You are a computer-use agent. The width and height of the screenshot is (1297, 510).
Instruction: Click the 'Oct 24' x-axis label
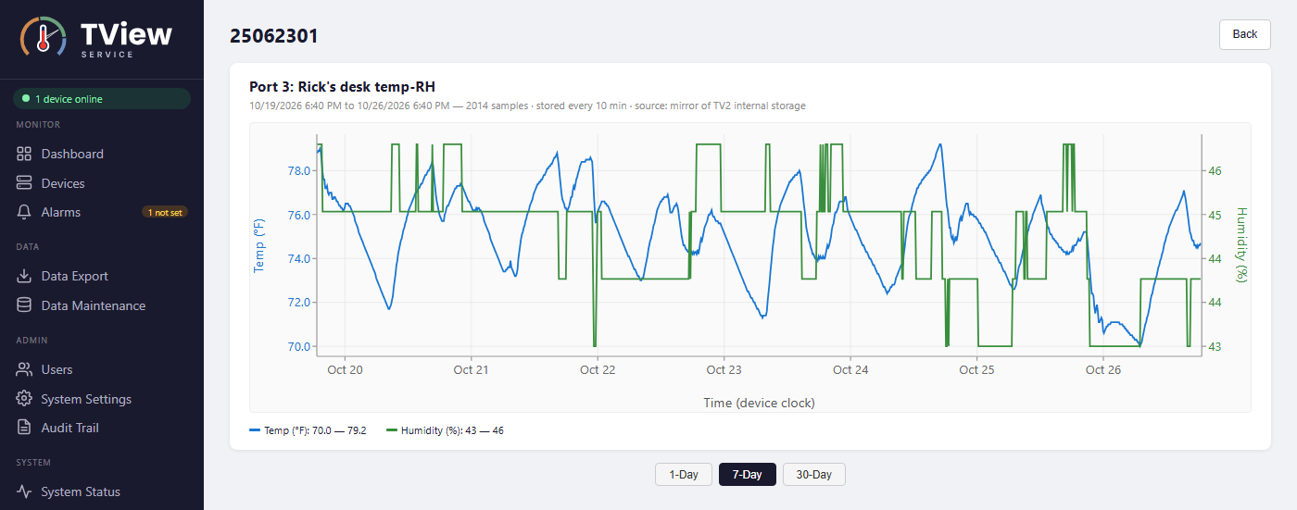pos(850,370)
